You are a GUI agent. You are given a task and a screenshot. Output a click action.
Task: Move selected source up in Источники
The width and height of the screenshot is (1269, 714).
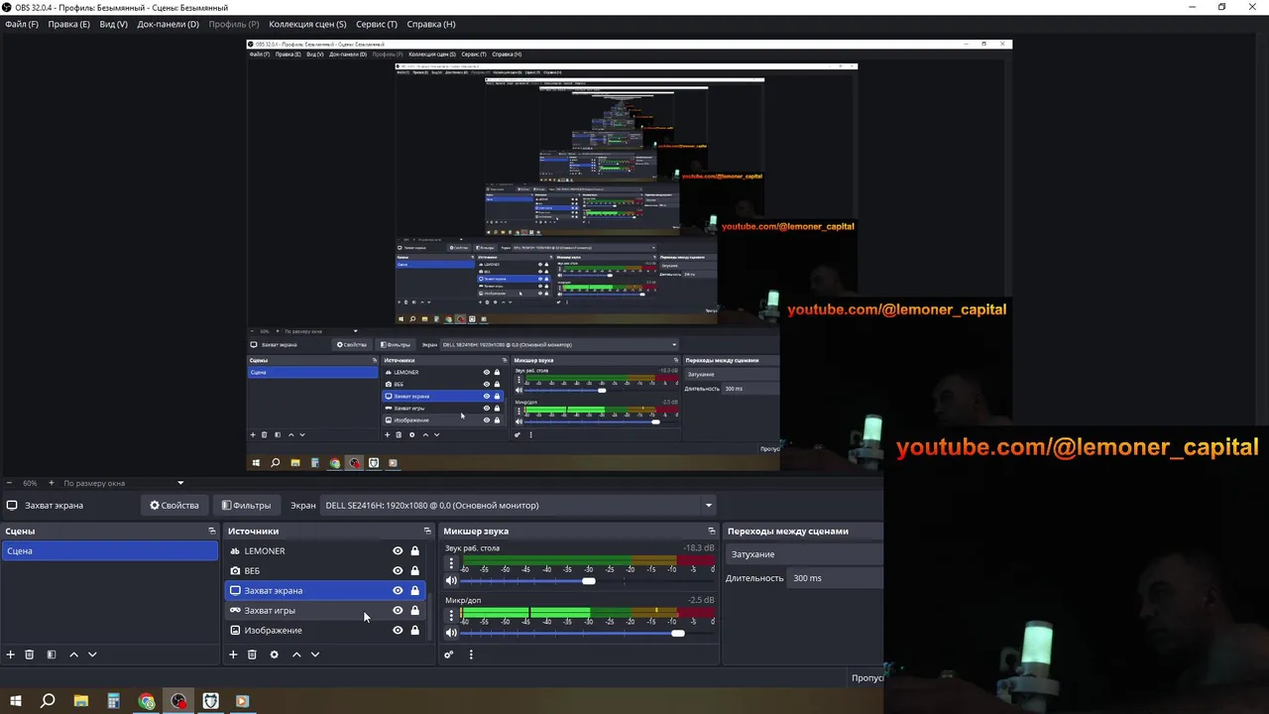296,654
